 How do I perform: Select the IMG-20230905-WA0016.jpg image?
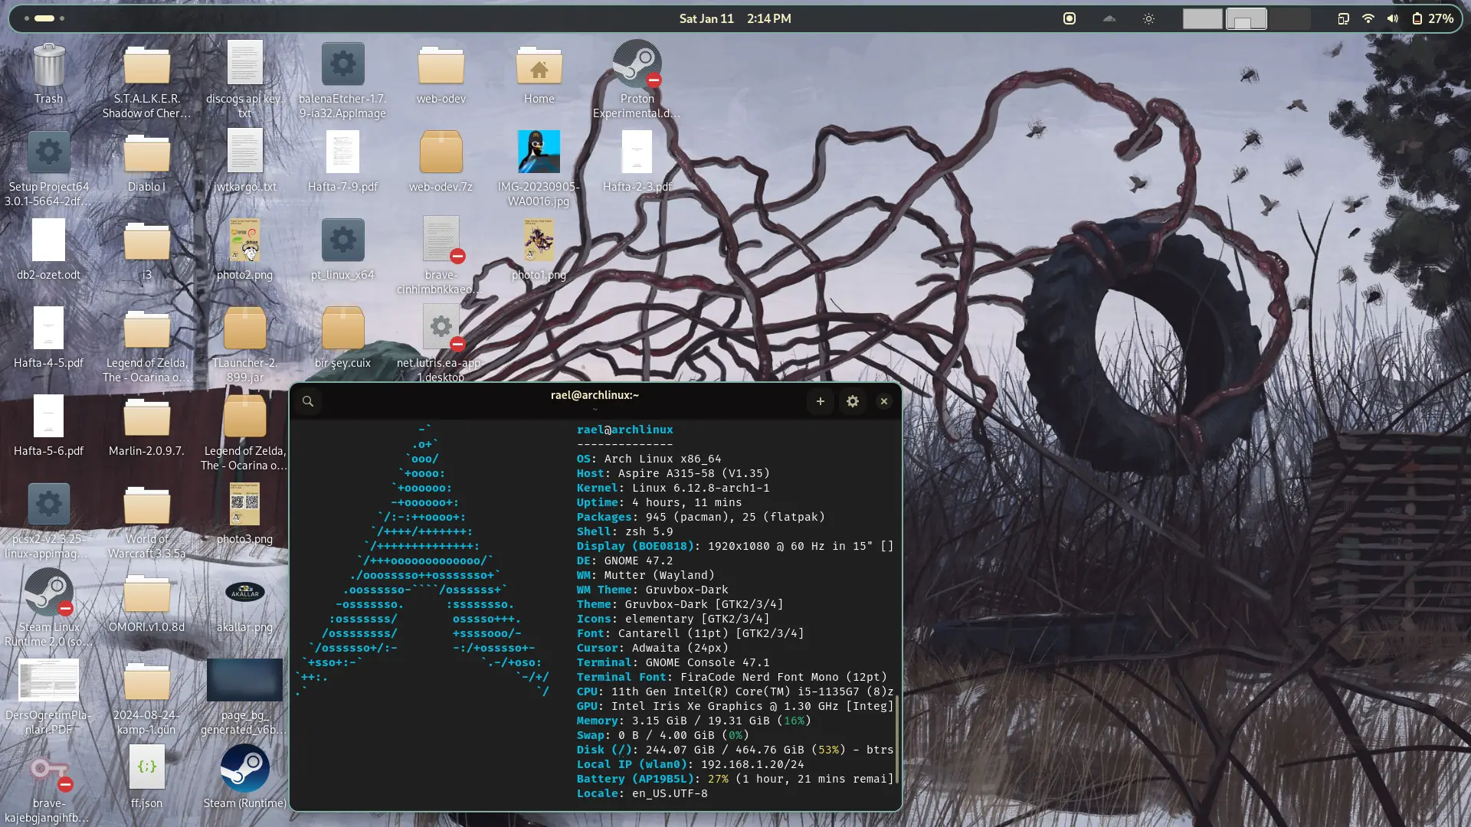pos(539,152)
